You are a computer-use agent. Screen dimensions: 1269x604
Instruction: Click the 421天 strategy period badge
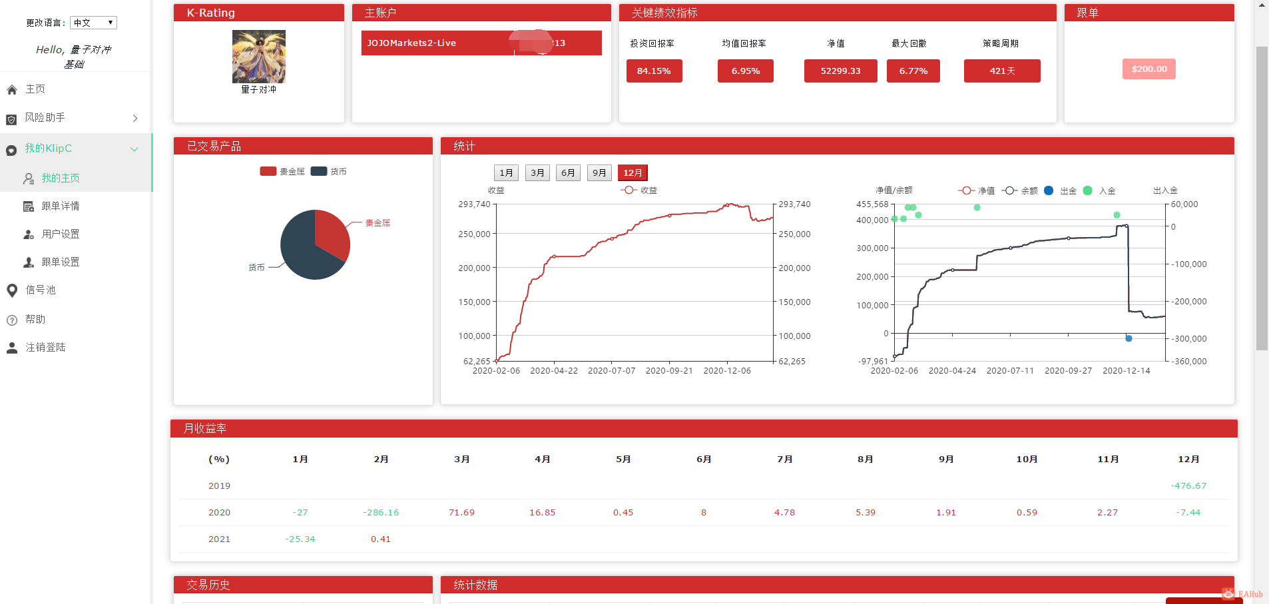(1002, 71)
